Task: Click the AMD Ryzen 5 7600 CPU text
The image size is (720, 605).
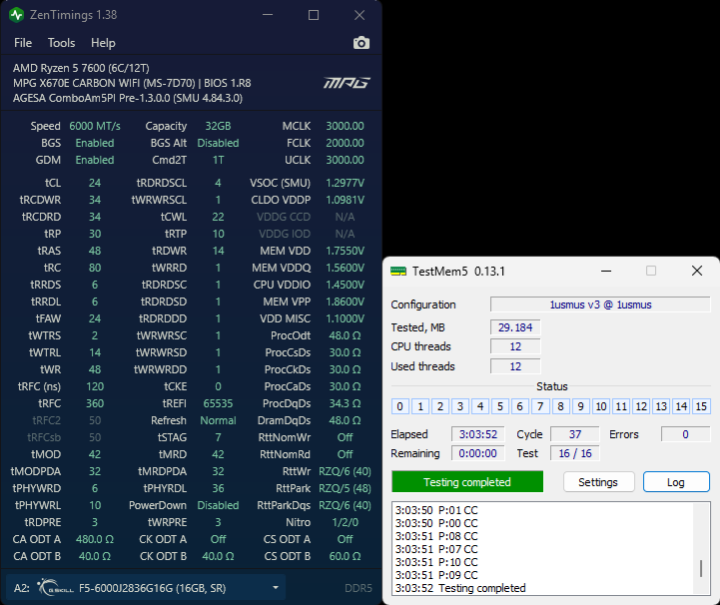Action: click(81, 68)
